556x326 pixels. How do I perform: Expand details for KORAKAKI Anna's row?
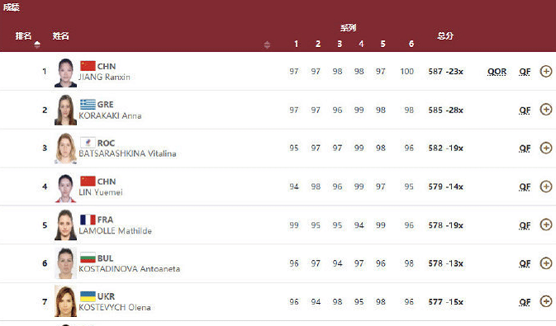(546, 110)
